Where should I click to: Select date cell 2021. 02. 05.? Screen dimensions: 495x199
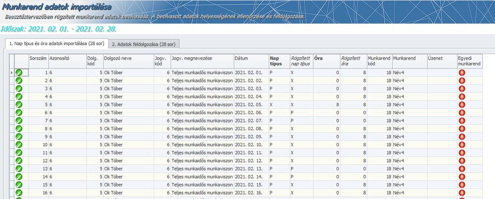tap(251, 105)
